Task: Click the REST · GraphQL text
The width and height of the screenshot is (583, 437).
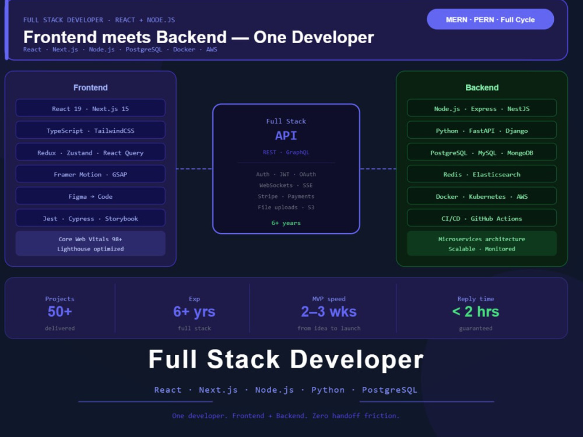Action: point(286,152)
